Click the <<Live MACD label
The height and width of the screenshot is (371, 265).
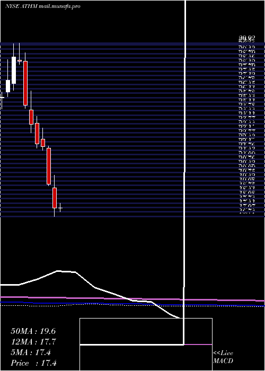pos(223,357)
